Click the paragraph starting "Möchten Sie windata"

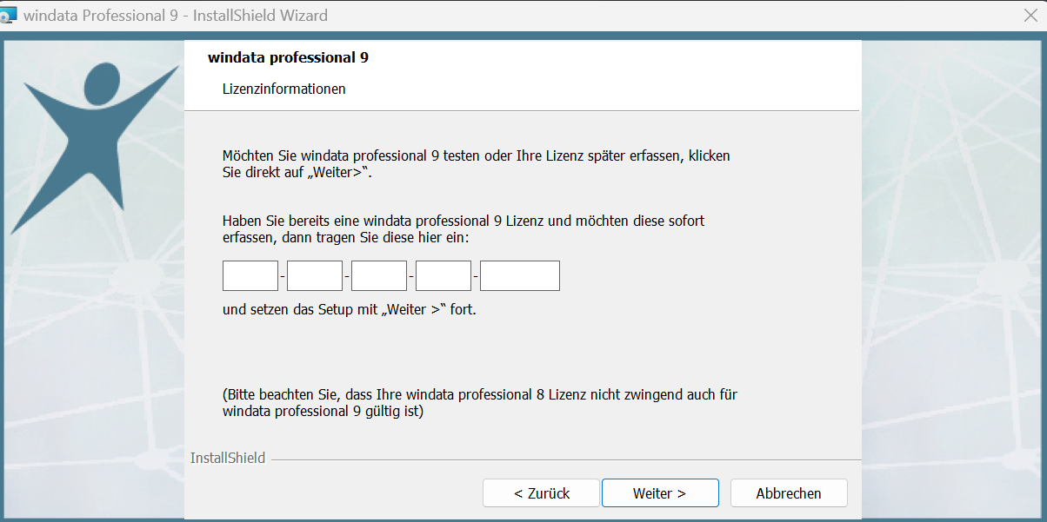click(x=477, y=164)
